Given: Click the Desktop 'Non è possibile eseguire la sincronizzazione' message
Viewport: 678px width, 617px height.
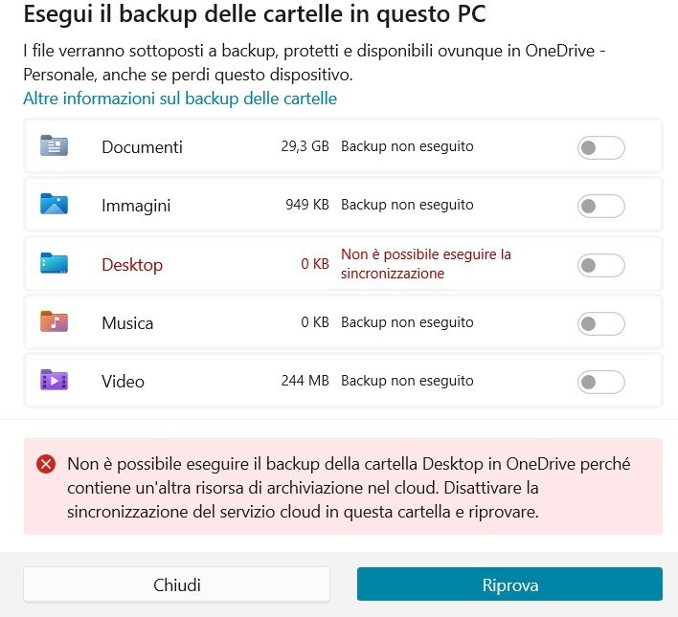Looking at the screenshot, I should tap(426, 264).
